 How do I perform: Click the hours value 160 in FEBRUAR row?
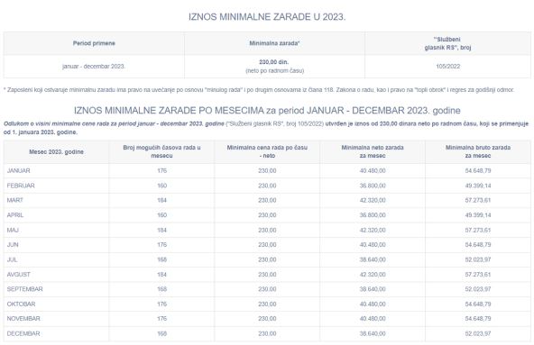161,186
